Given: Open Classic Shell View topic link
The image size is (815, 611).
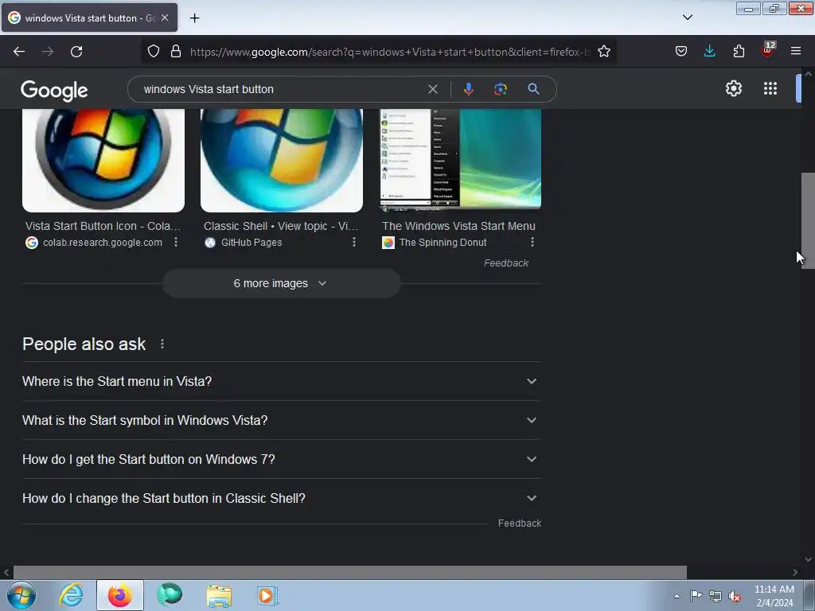Looking at the screenshot, I should click(281, 226).
